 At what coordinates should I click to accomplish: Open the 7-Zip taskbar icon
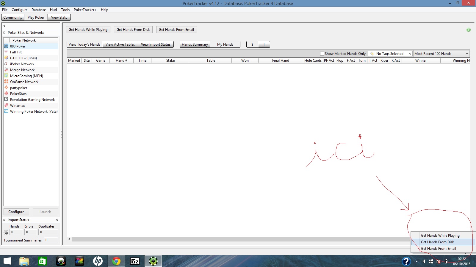tap(135, 261)
